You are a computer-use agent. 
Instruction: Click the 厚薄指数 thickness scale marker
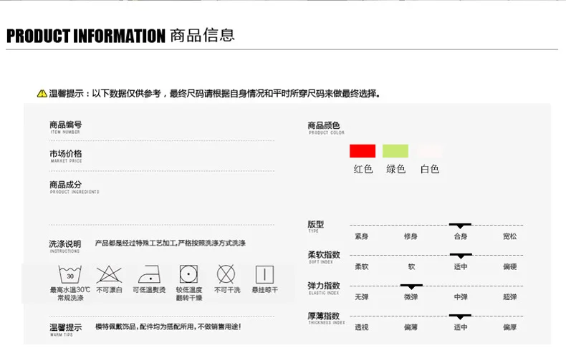pos(460,317)
